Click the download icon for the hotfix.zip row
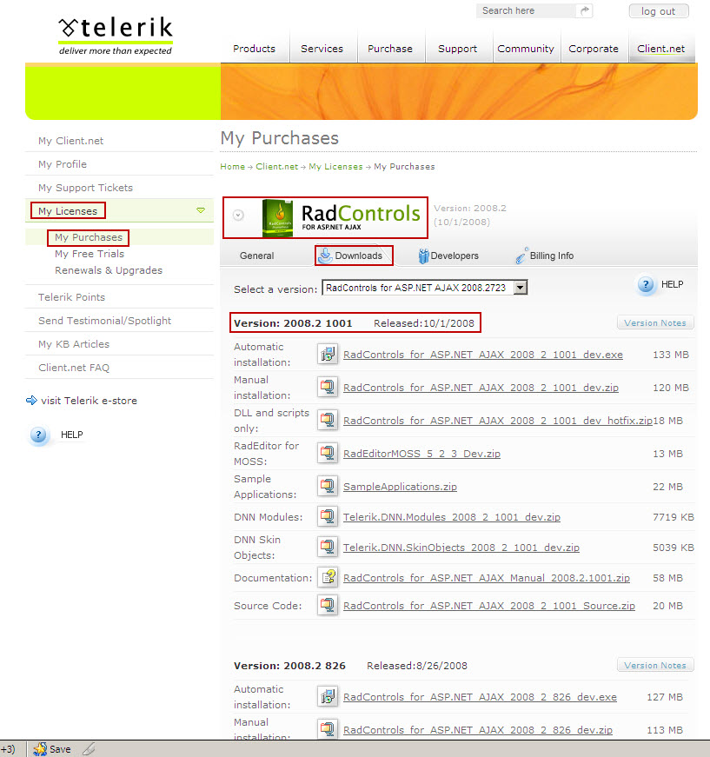The width and height of the screenshot is (710, 757). [x=328, y=421]
